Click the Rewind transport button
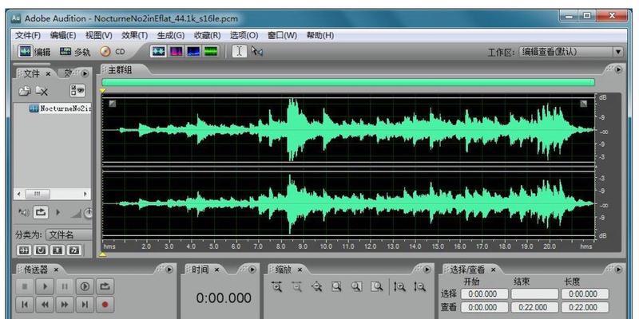The width and height of the screenshot is (639, 319). 45,304
